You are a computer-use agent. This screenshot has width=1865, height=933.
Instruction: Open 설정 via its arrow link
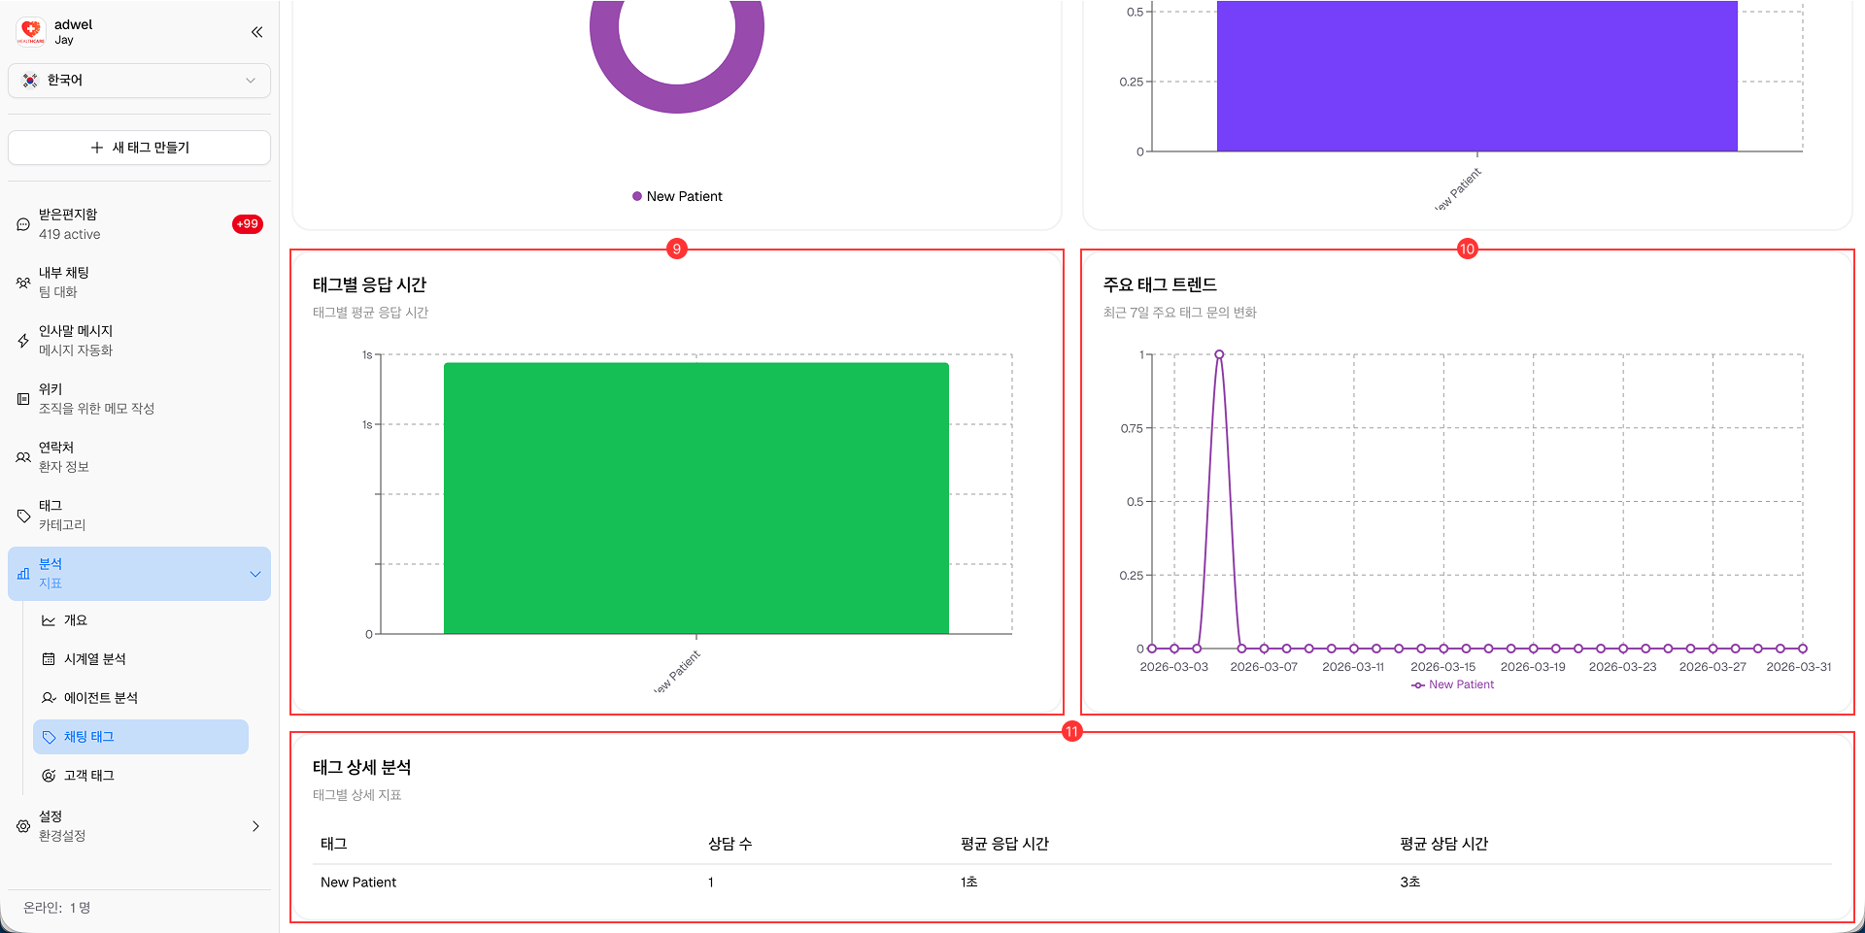[x=255, y=825]
